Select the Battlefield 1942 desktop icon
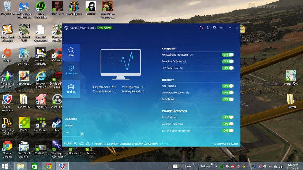Viewport: 303px width, 170px height. (24, 33)
